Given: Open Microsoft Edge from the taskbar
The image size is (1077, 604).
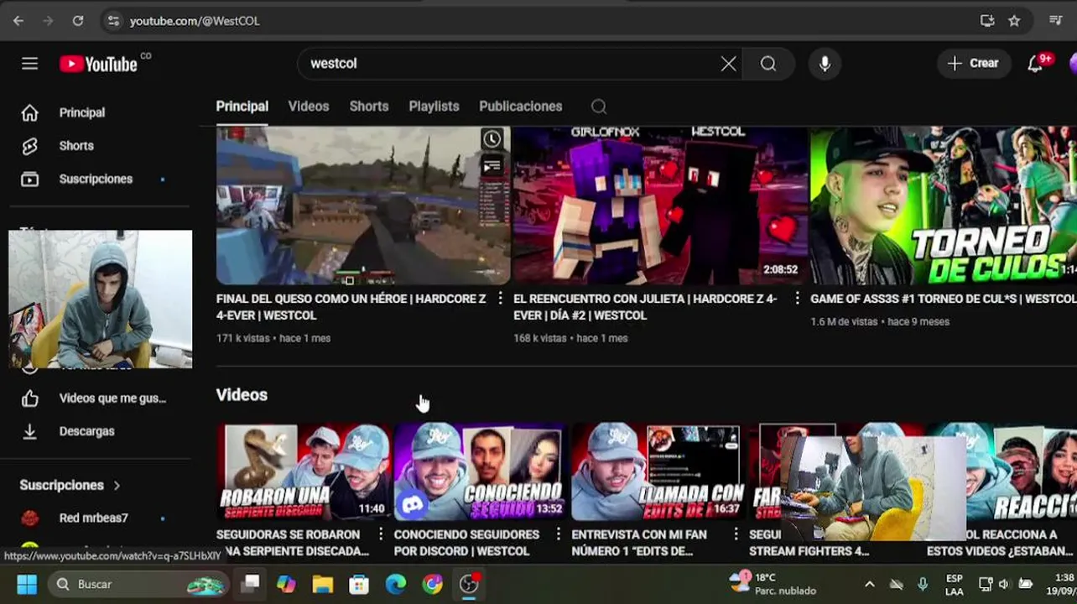Looking at the screenshot, I should coord(396,584).
